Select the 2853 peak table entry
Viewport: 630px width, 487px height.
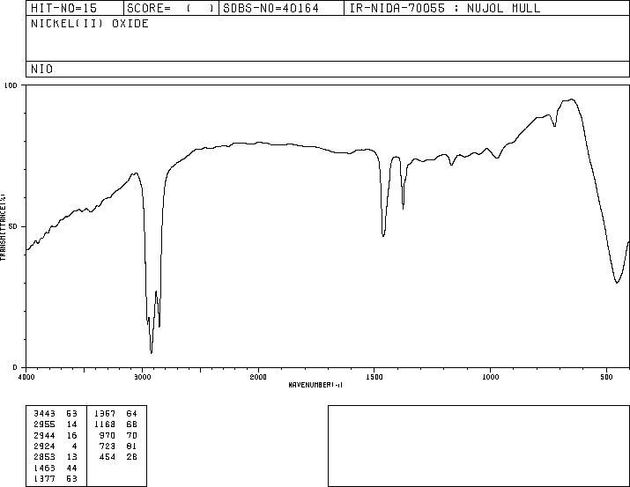(x=56, y=457)
